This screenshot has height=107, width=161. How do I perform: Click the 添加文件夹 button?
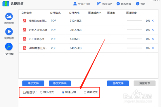60,83
